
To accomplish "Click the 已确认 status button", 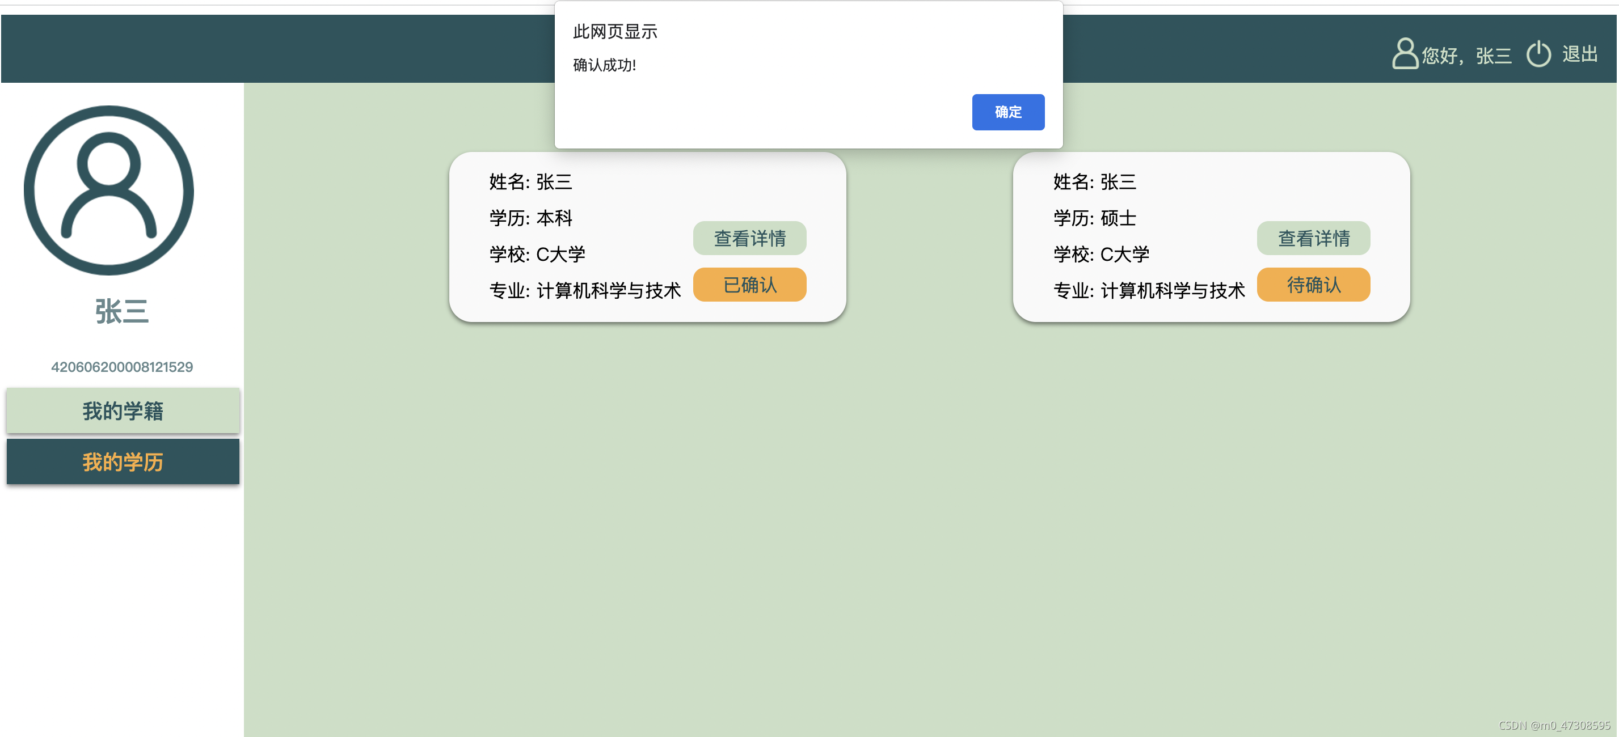I will point(749,285).
